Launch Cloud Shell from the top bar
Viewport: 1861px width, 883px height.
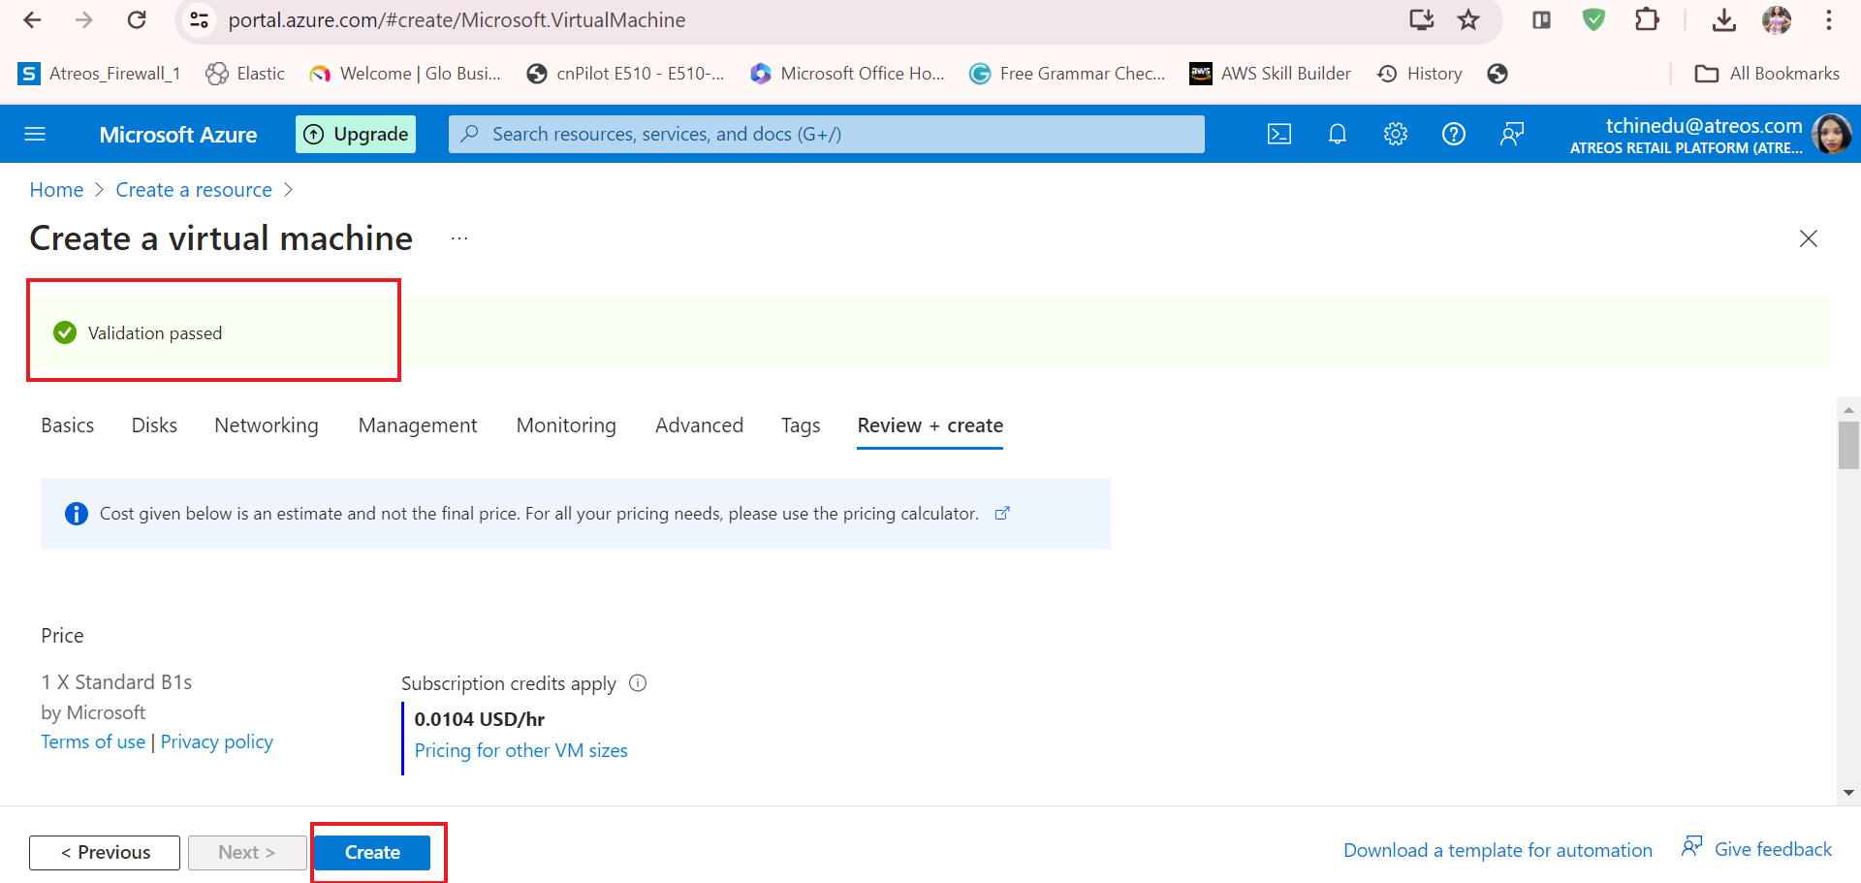pyautogui.click(x=1279, y=134)
